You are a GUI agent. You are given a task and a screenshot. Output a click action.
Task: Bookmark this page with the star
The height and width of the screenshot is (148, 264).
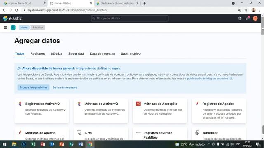click(x=246, y=10)
